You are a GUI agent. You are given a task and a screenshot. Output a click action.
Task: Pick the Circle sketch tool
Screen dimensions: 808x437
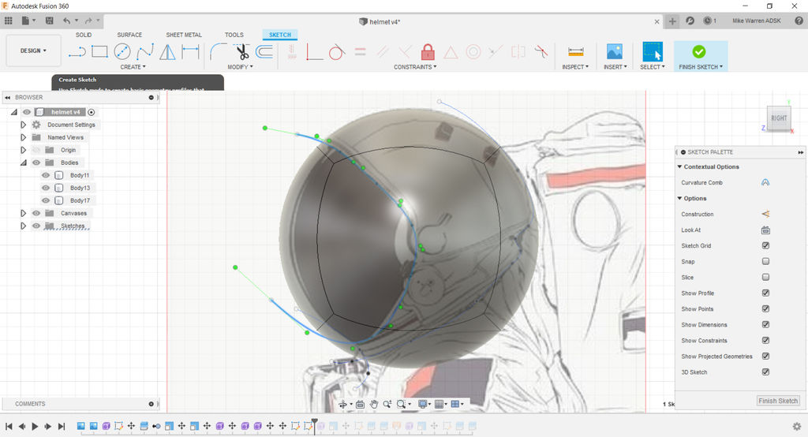pyautogui.click(x=122, y=52)
